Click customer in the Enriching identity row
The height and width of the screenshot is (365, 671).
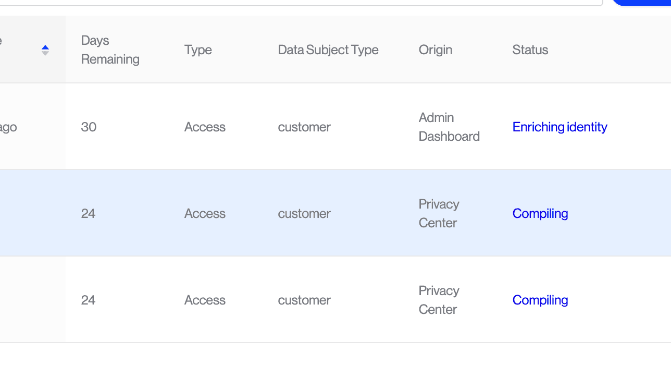tap(304, 127)
